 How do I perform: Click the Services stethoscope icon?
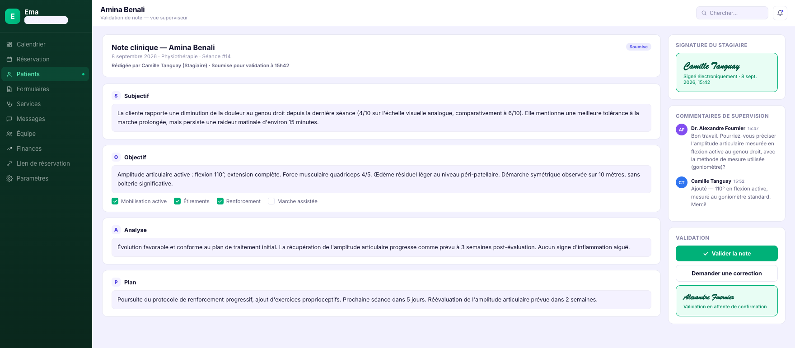point(9,104)
